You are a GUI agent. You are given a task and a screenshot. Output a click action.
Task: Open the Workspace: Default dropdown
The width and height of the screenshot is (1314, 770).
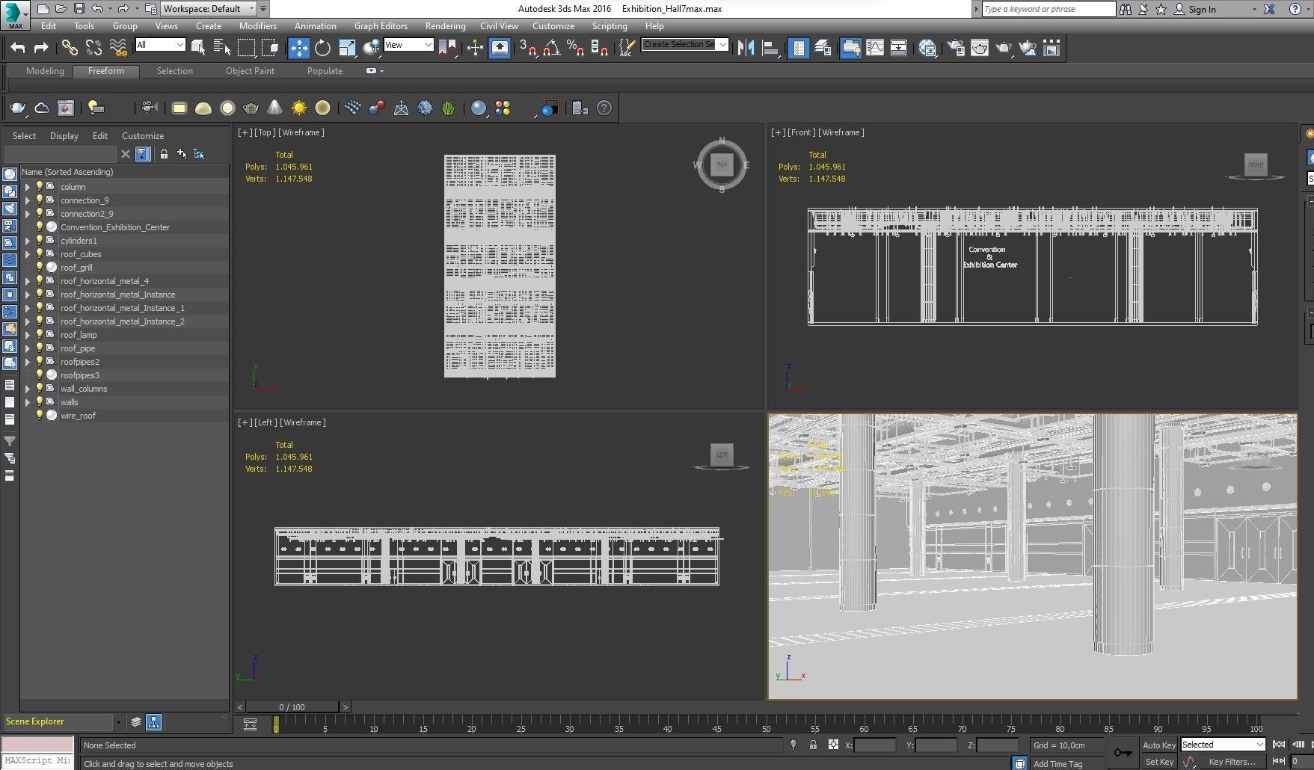click(208, 9)
